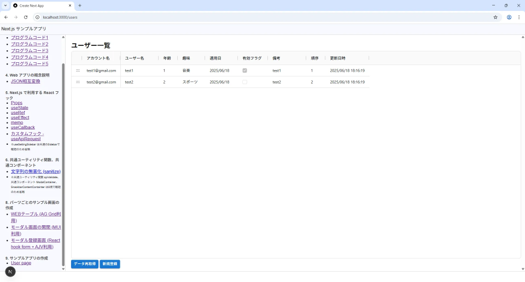Click the sidebar vertical scrollbar thumb
This screenshot has width=525, height=282.
pos(63,164)
